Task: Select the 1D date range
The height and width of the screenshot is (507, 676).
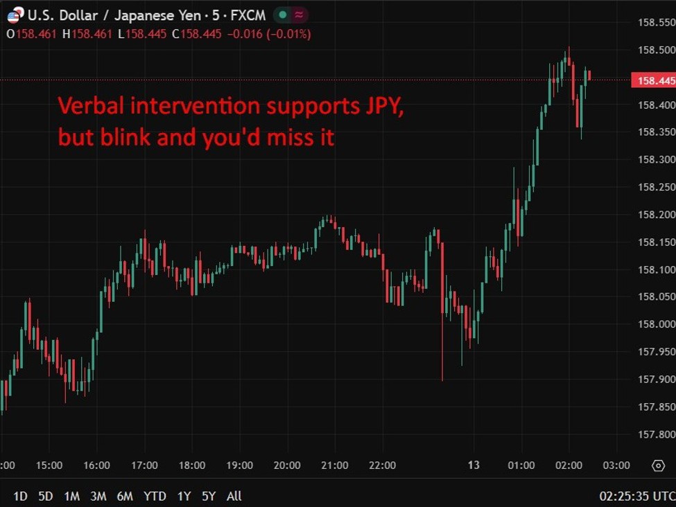Action: click(21, 496)
